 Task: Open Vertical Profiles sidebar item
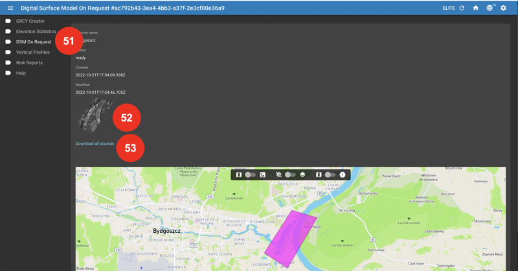click(x=32, y=52)
